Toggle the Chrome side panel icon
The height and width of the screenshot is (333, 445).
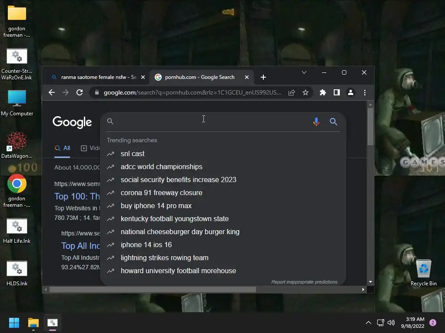337,92
